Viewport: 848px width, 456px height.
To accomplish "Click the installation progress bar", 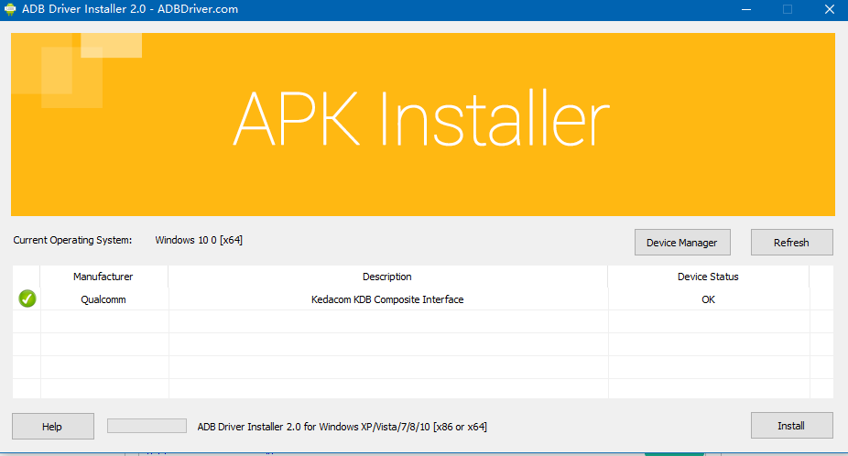I will click(x=147, y=426).
